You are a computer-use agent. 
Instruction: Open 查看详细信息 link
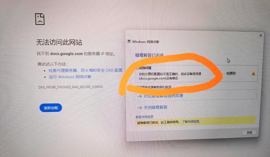click(144, 117)
